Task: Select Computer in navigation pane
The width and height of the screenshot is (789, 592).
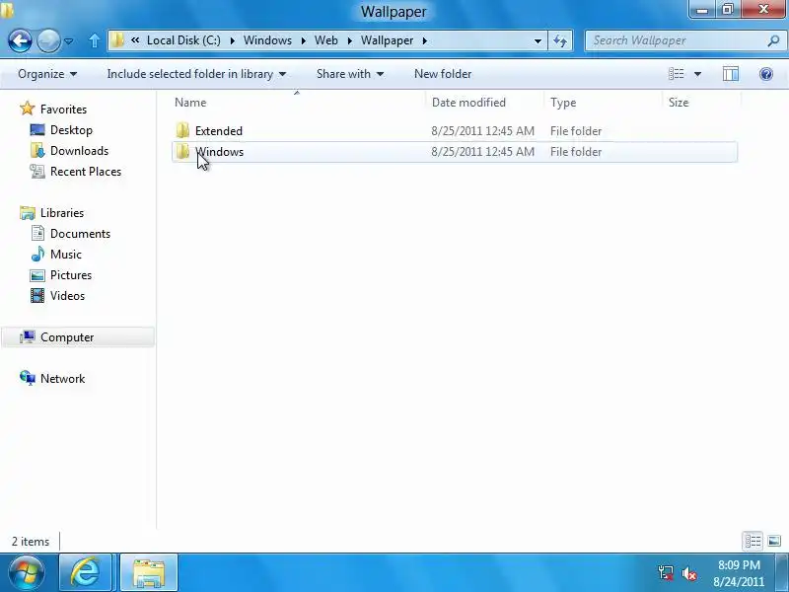Action: click(x=78, y=337)
